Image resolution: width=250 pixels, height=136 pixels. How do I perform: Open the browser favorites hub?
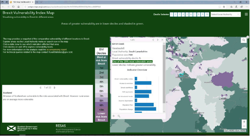pyautogui.click(x=231, y=7)
